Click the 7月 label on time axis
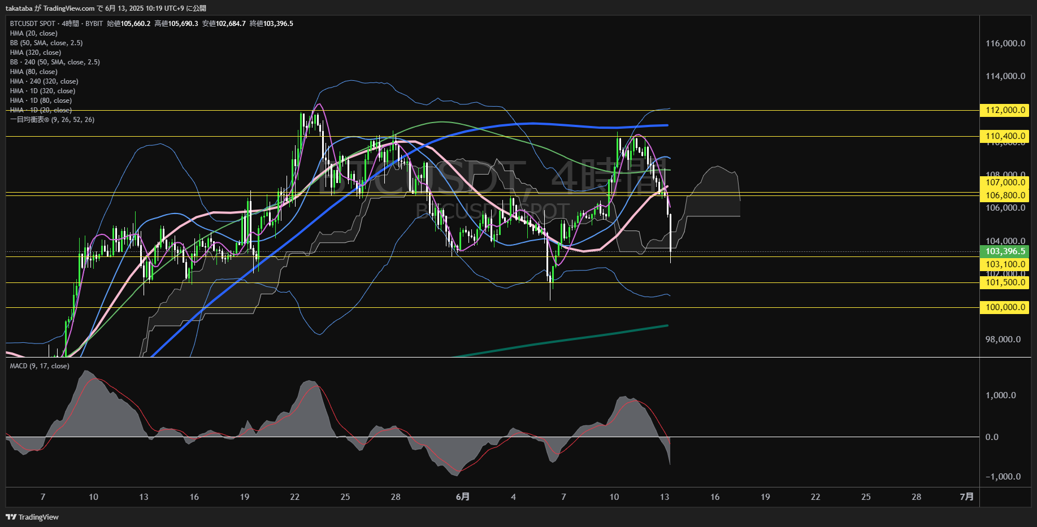1037x527 pixels. 967,497
